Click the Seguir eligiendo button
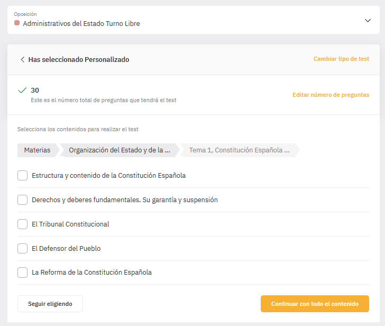Viewport: 385px width, 326px height. [50, 304]
